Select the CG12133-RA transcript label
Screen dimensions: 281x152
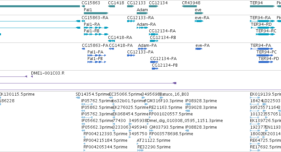click(x=141, y=18)
